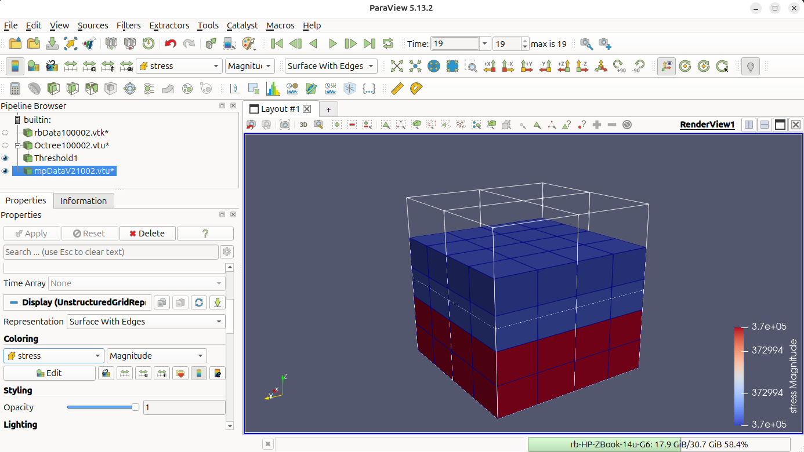Screen dimensions: 804x452
Task: Jump to the first frame
Action: [277, 43]
